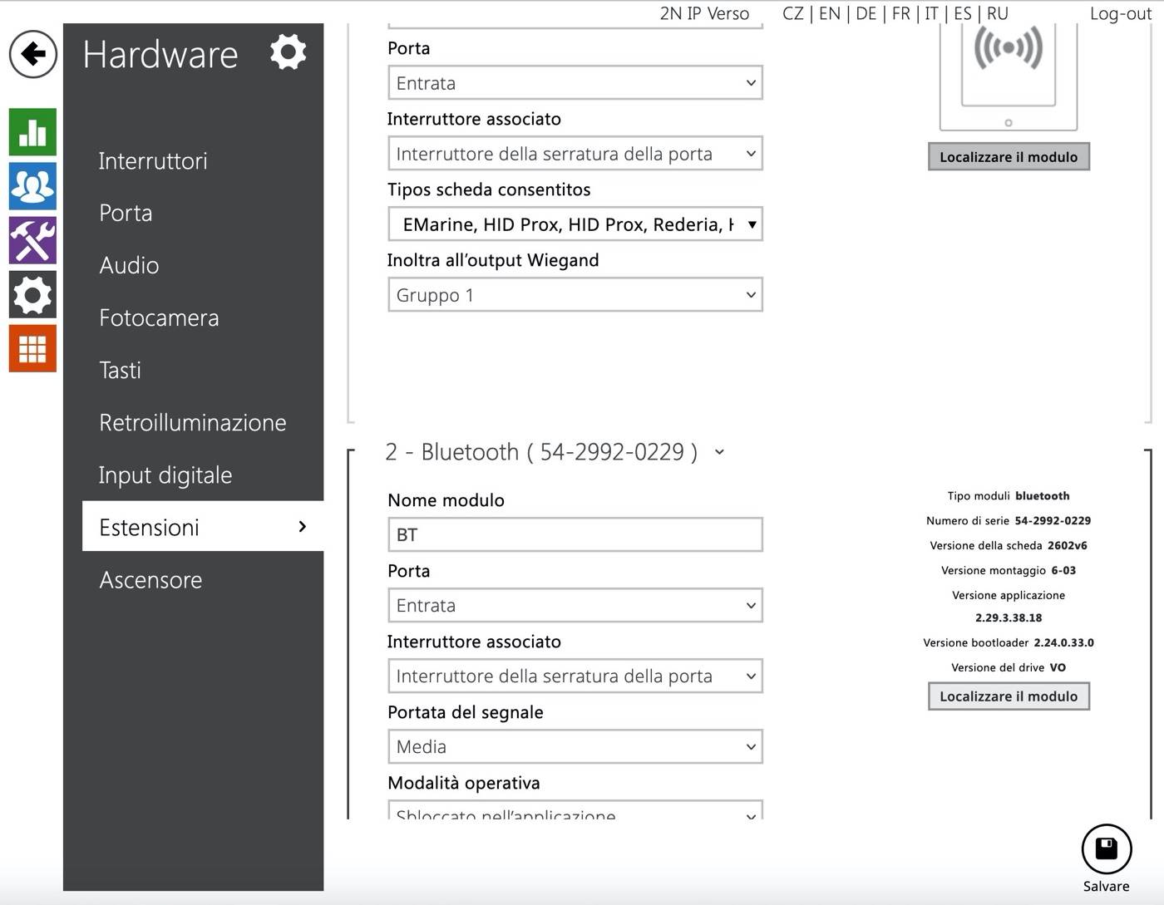This screenshot has height=905, width=1164.
Task: Switch language to IT
Action: 932,13
